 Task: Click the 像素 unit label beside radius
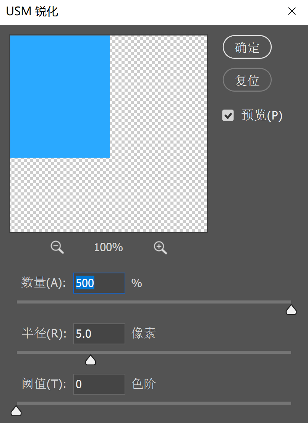(143, 334)
